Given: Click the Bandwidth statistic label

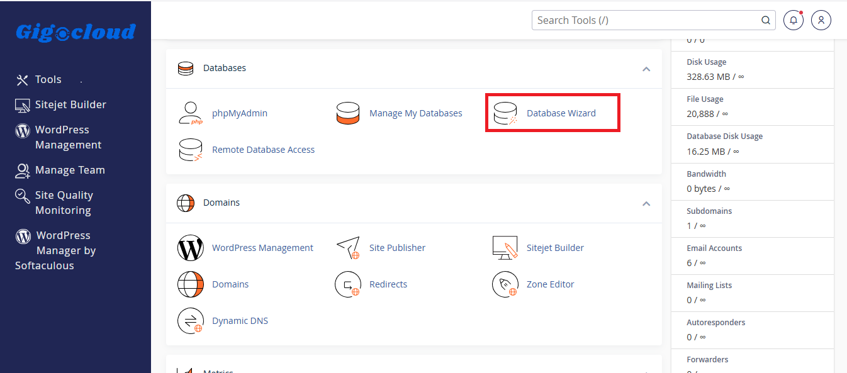Looking at the screenshot, I should (x=706, y=174).
